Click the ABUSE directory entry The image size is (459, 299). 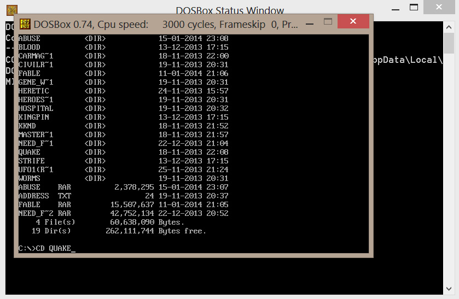coord(123,38)
